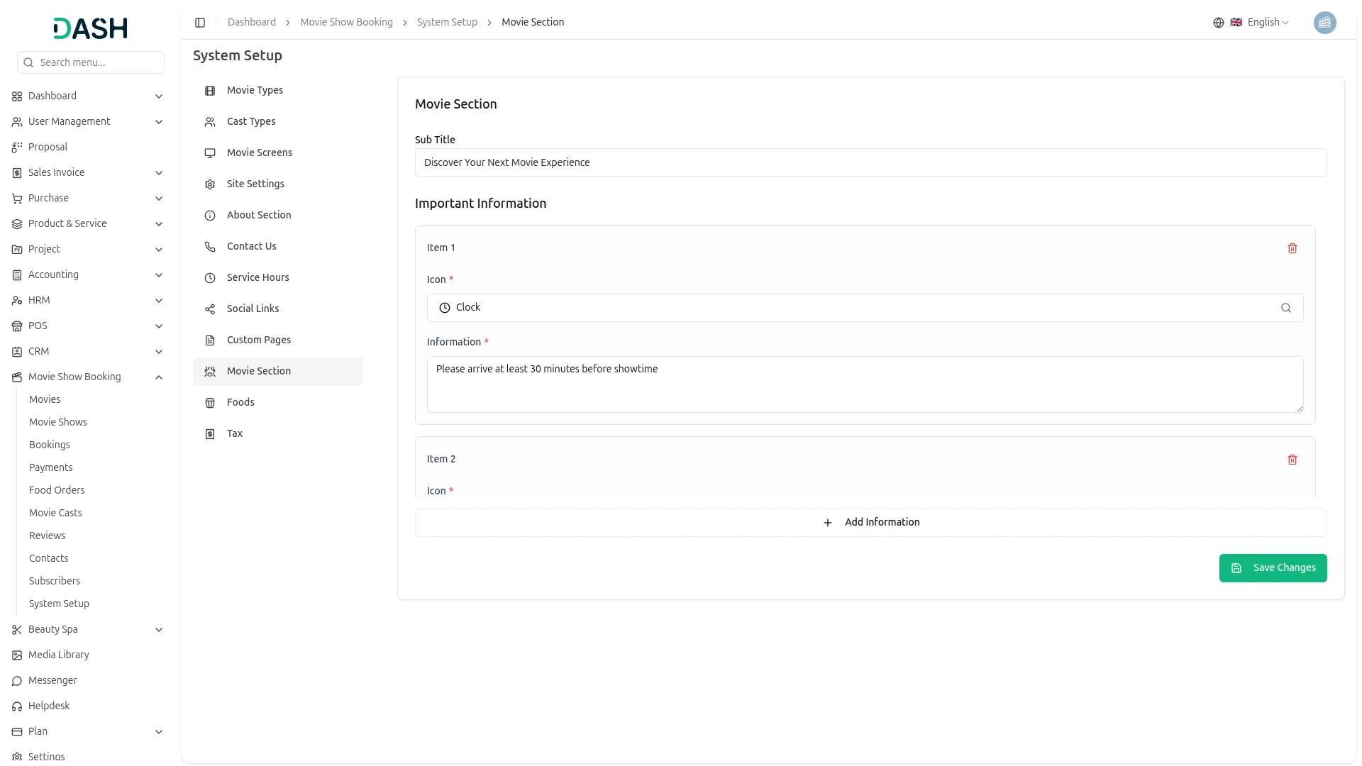Viewport: 1362px width, 766px height.
Task: Select the Foods icon in System Setup
Action: (x=209, y=403)
